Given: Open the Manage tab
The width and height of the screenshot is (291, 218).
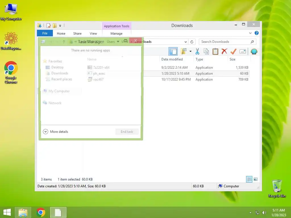Looking at the screenshot, I should click(116, 33).
